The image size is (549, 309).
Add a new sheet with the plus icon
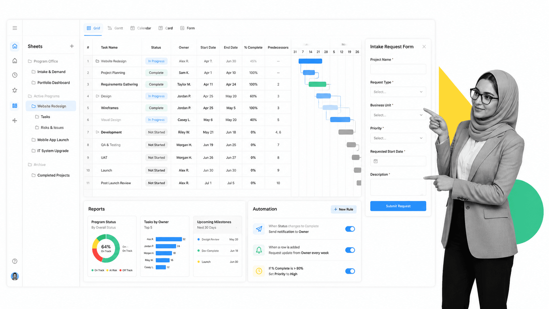coord(72,46)
